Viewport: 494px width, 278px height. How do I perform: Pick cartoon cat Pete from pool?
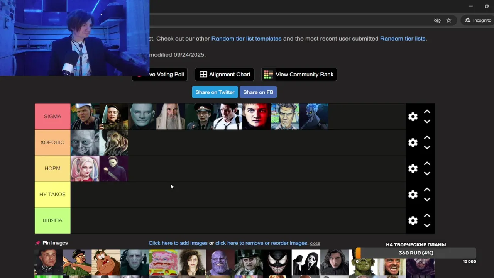pyautogui.click(x=106, y=262)
